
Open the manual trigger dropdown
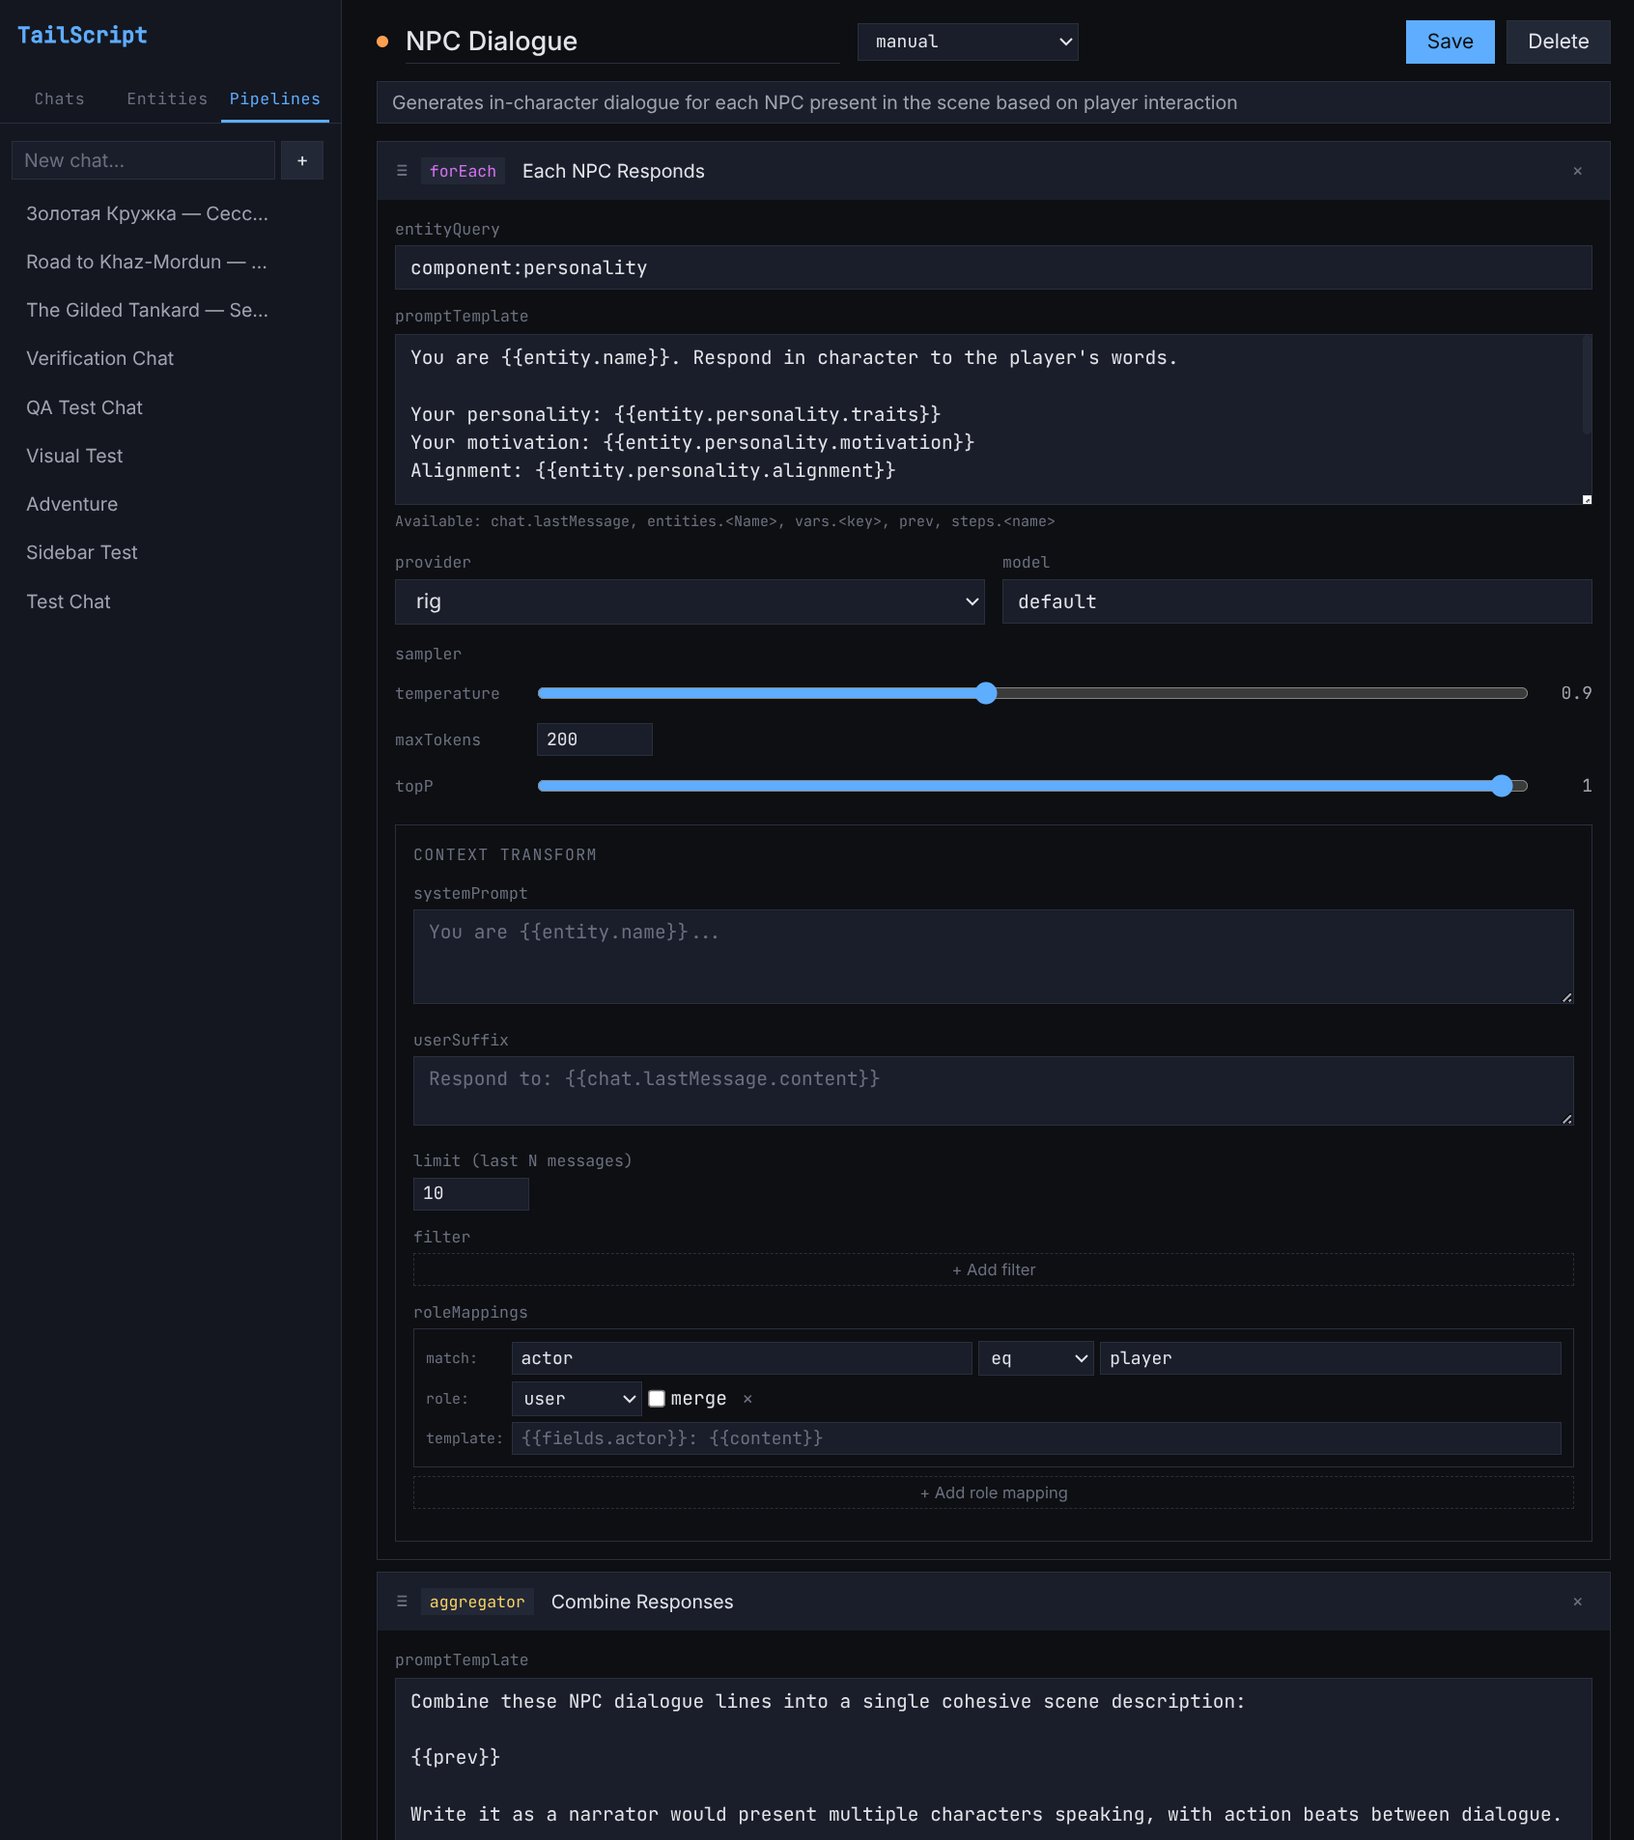point(967,42)
